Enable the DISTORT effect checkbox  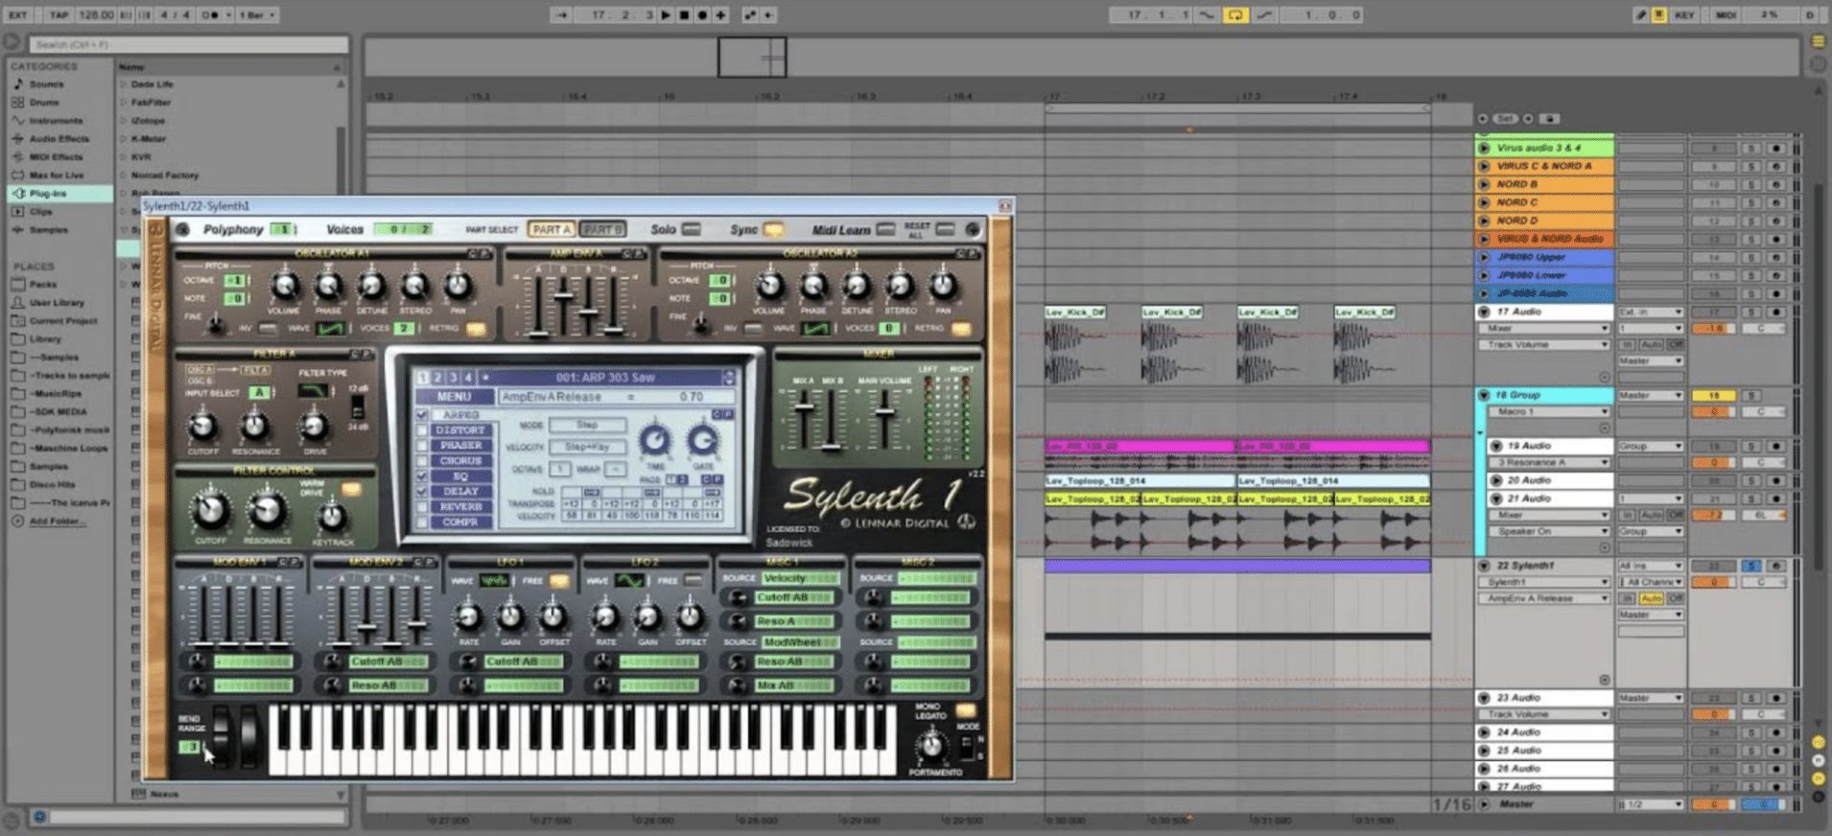click(422, 430)
